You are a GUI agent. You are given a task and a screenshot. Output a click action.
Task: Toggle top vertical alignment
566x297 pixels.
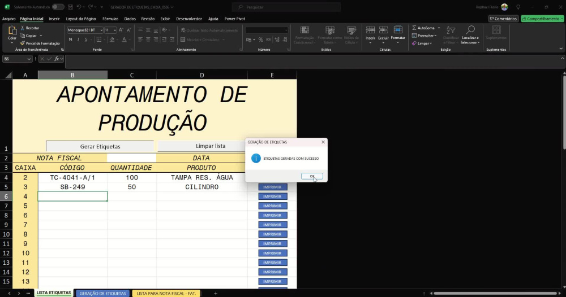click(x=140, y=30)
